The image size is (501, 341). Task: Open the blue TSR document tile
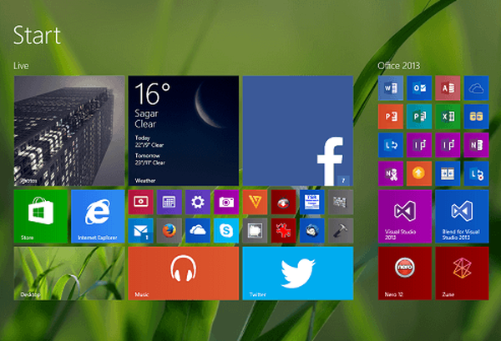pyautogui.click(x=312, y=203)
